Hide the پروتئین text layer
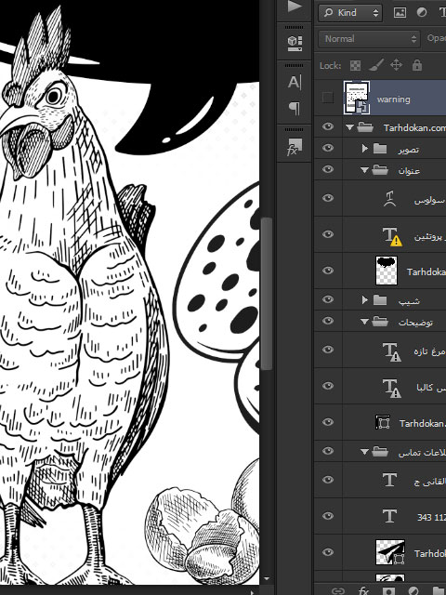446x595 pixels. [x=328, y=234]
